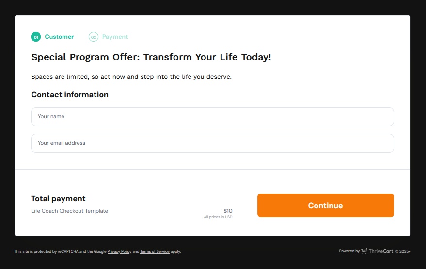Open the Google Privacy Policy link
Image resolution: width=426 pixels, height=269 pixels.
coord(119,252)
